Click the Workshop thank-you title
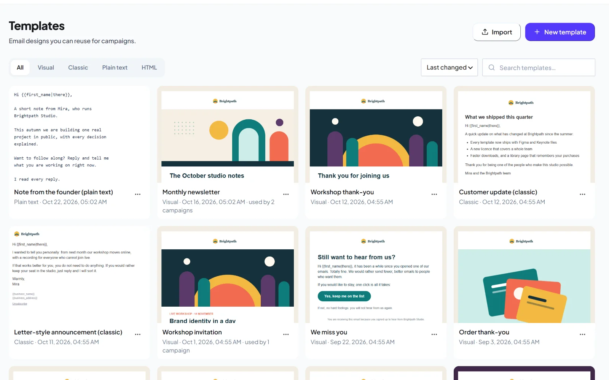This screenshot has height=380, width=609. click(x=342, y=192)
